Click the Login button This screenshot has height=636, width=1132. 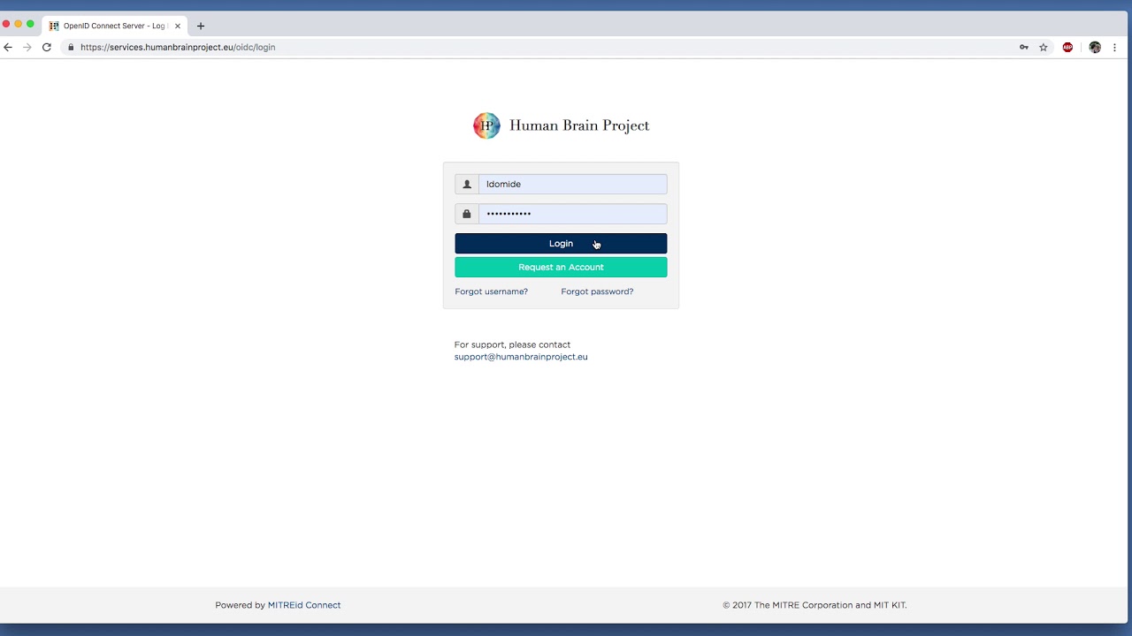(561, 244)
